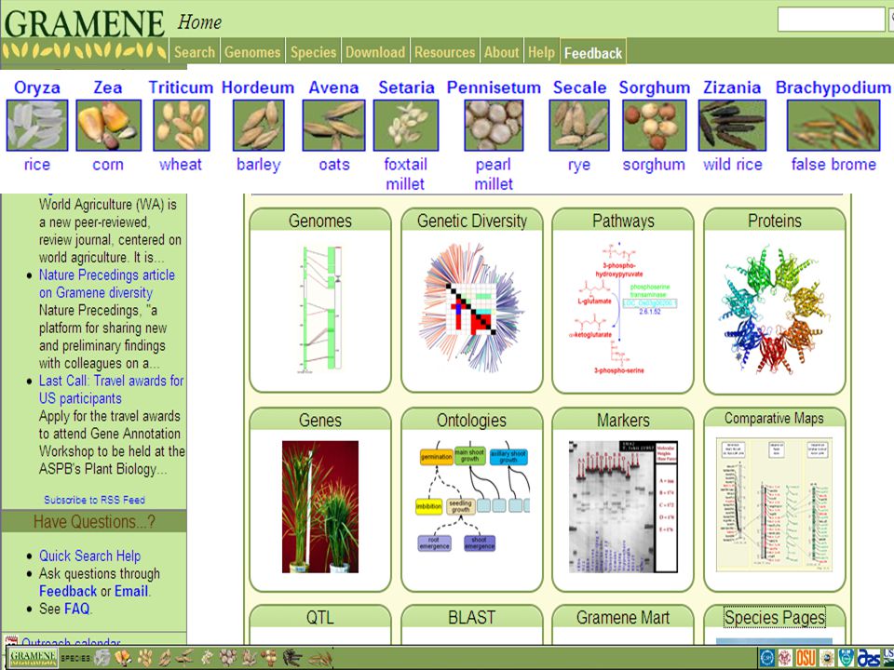
Task: Click 'Subscribe to RSS Feed' link
Action: click(x=95, y=500)
